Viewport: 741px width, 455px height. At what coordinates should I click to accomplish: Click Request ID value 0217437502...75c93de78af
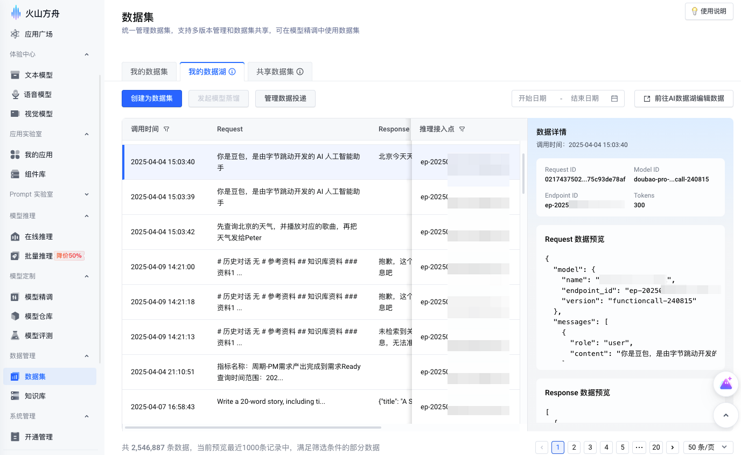(585, 179)
